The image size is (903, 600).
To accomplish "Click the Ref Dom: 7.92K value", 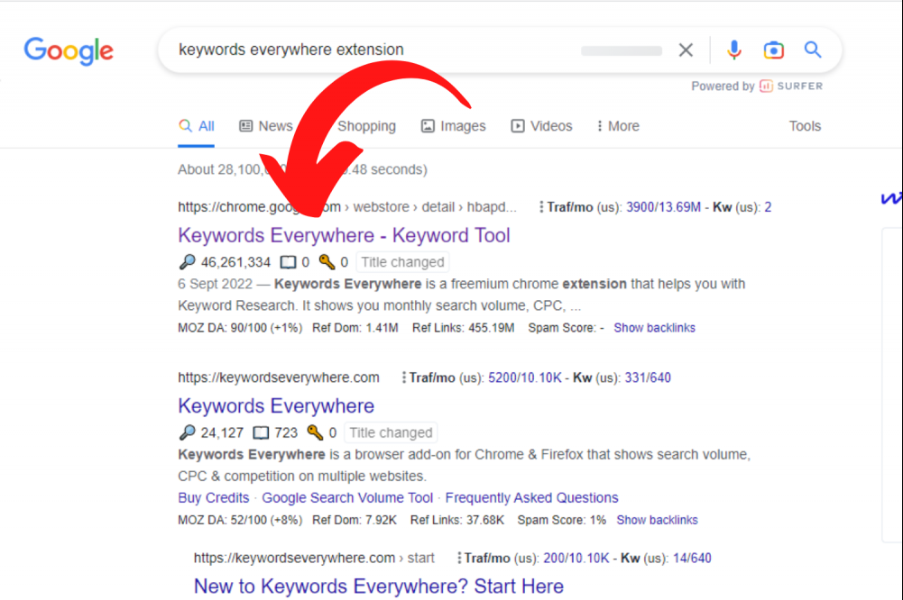I will [355, 520].
